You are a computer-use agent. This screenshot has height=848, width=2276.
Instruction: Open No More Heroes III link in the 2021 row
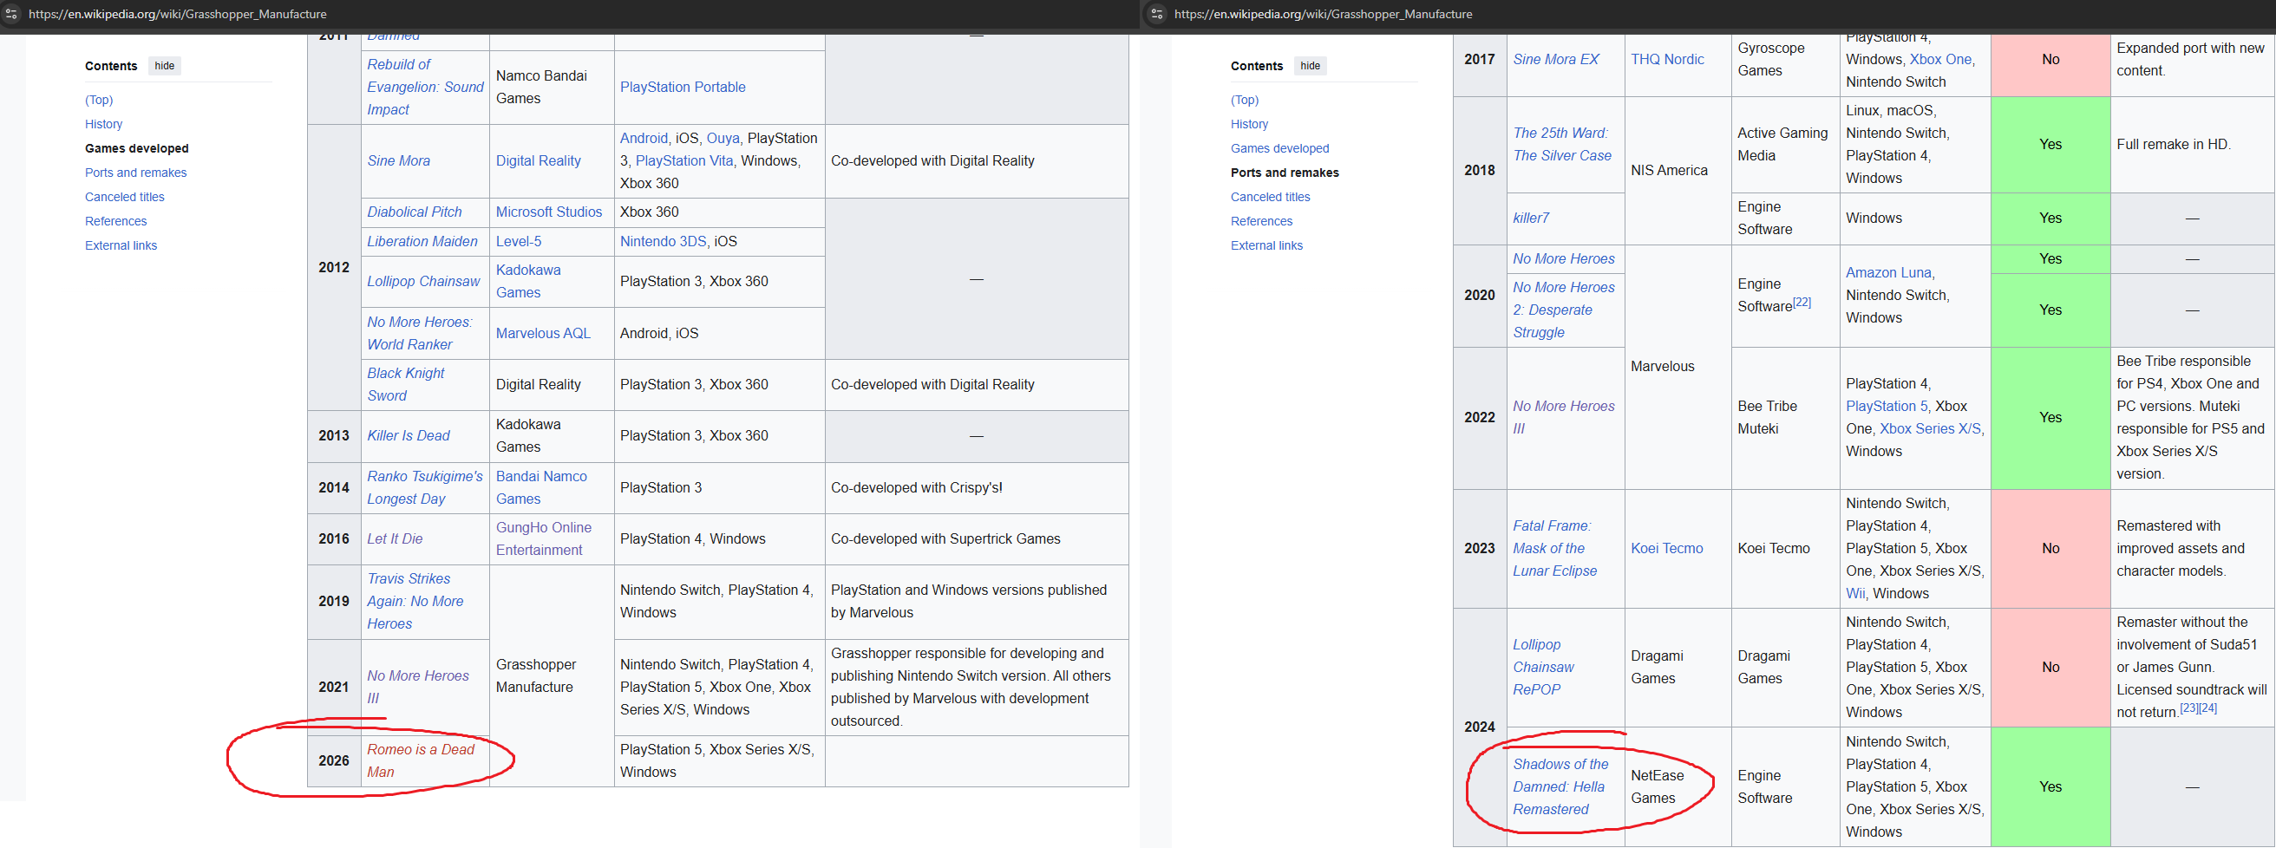click(x=418, y=688)
